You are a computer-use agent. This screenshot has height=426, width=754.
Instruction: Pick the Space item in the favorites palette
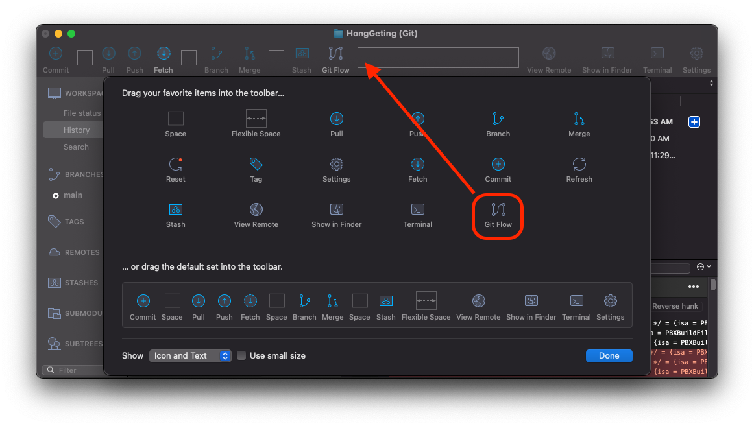click(x=175, y=124)
